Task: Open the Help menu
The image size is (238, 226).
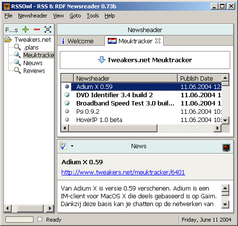Action: coord(110,16)
